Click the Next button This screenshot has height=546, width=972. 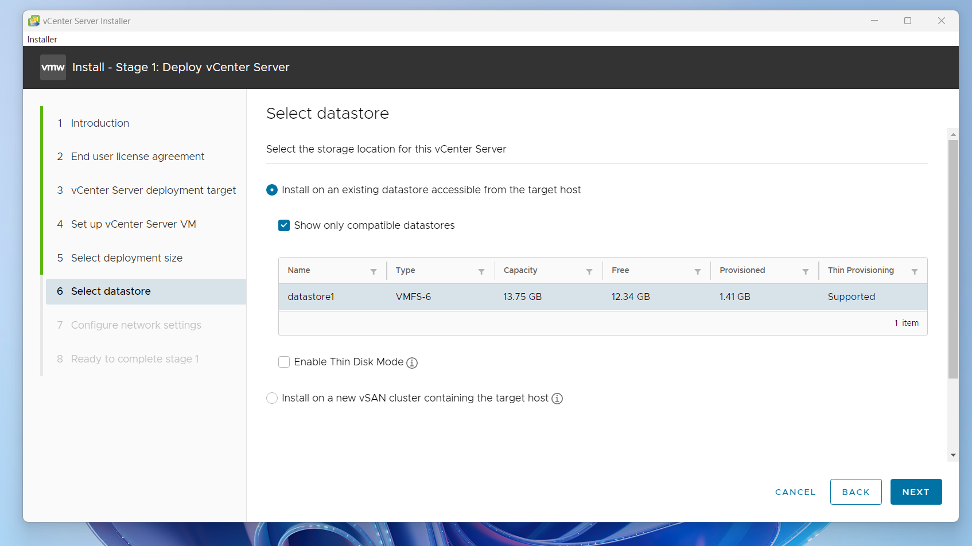point(916,492)
